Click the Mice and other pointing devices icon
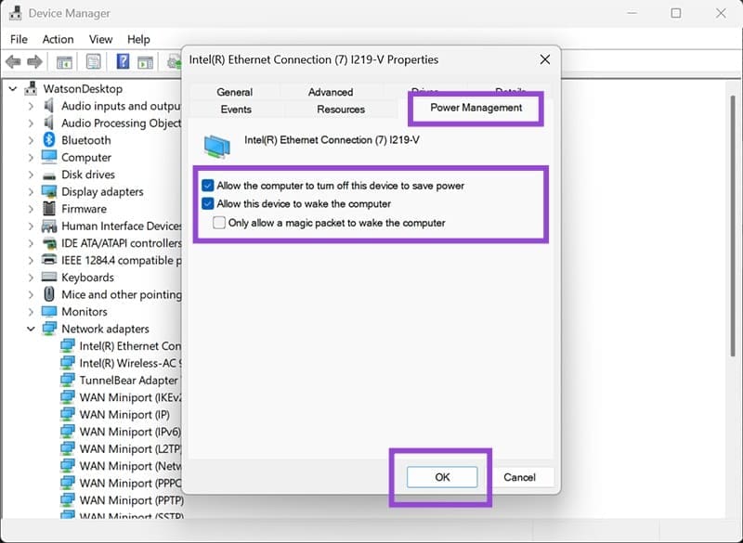Screen dimensions: 743x543 click(49, 294)
